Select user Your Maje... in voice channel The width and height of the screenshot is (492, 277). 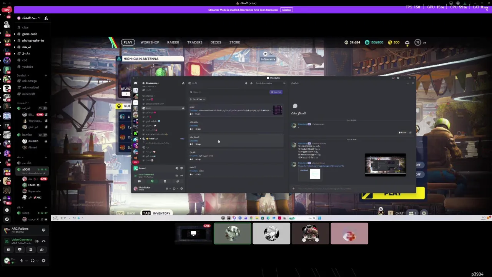[x=34, y=121]
